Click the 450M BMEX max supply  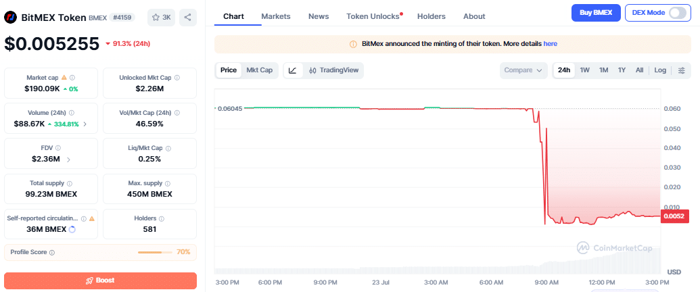[x=149, y=194]
